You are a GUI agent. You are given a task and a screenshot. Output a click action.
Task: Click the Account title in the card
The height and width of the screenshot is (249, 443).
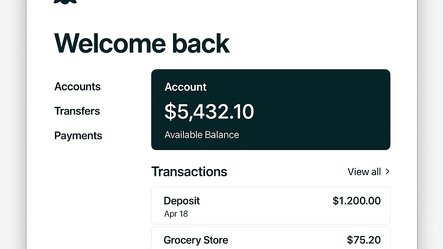pos(186,87)
